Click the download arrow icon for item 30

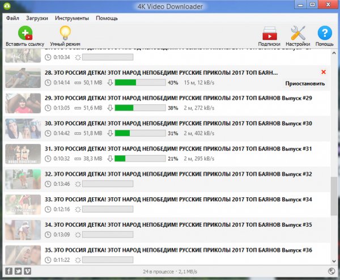(x=110, y=133)
